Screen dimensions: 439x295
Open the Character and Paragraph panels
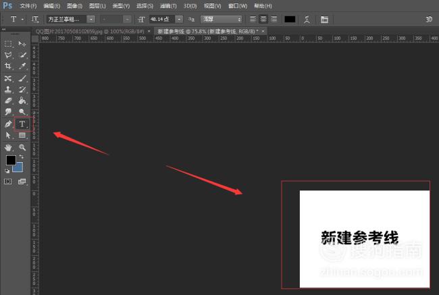pyautogui.click(x=324, y=20)
